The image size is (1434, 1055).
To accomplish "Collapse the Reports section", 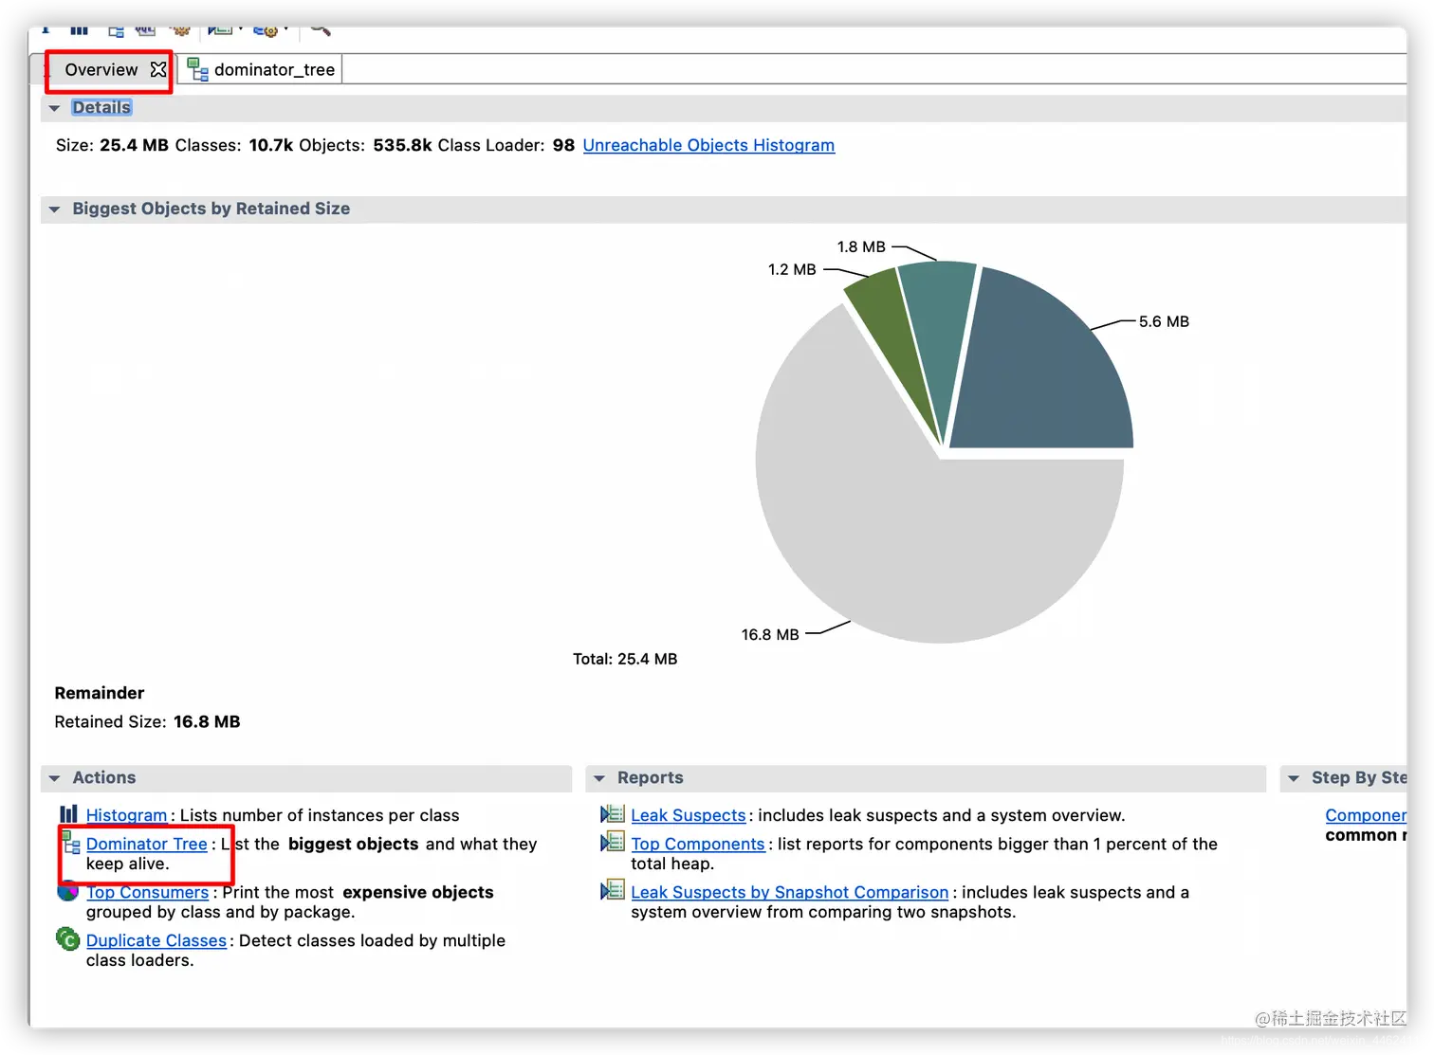I will click(x=599, y=778).
